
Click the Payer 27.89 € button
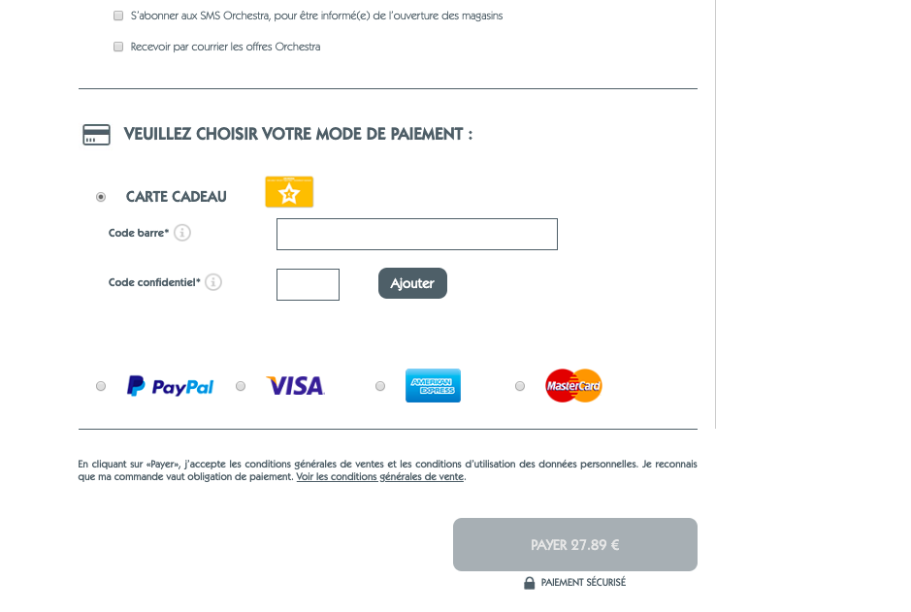pyautogui.click(x=575, y=545)
